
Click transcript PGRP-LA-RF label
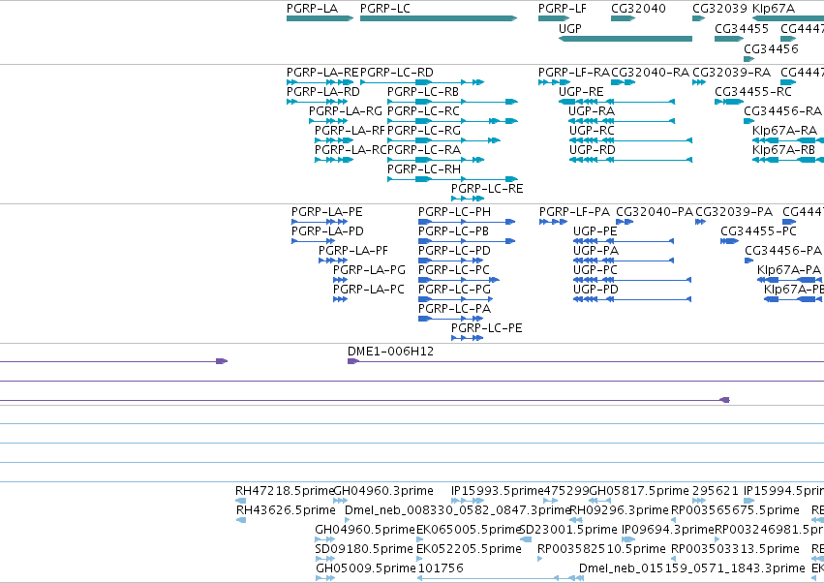350,131
